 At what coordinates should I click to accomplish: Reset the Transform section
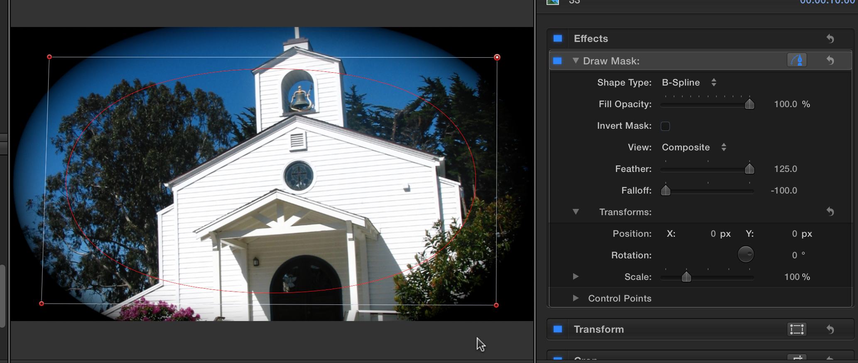pos(830,329)
